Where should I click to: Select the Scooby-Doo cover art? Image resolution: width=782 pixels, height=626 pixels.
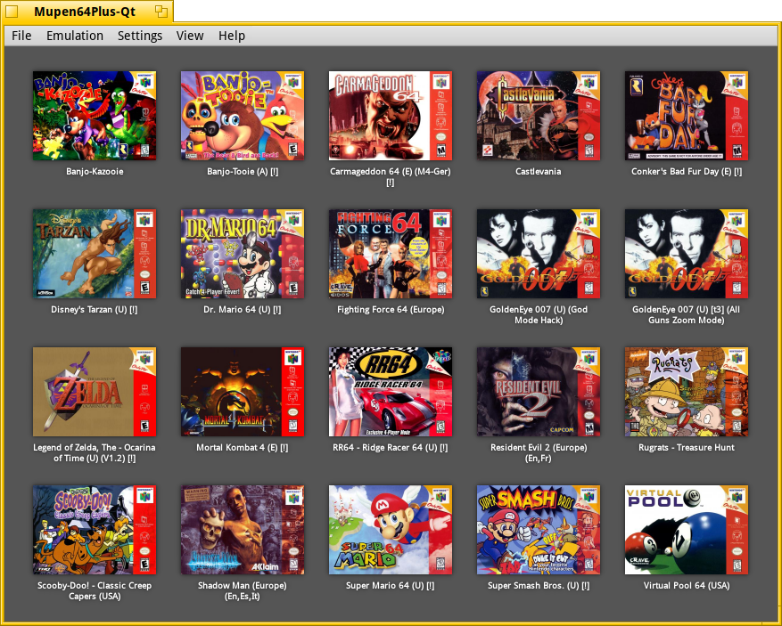tap(95, 530)
